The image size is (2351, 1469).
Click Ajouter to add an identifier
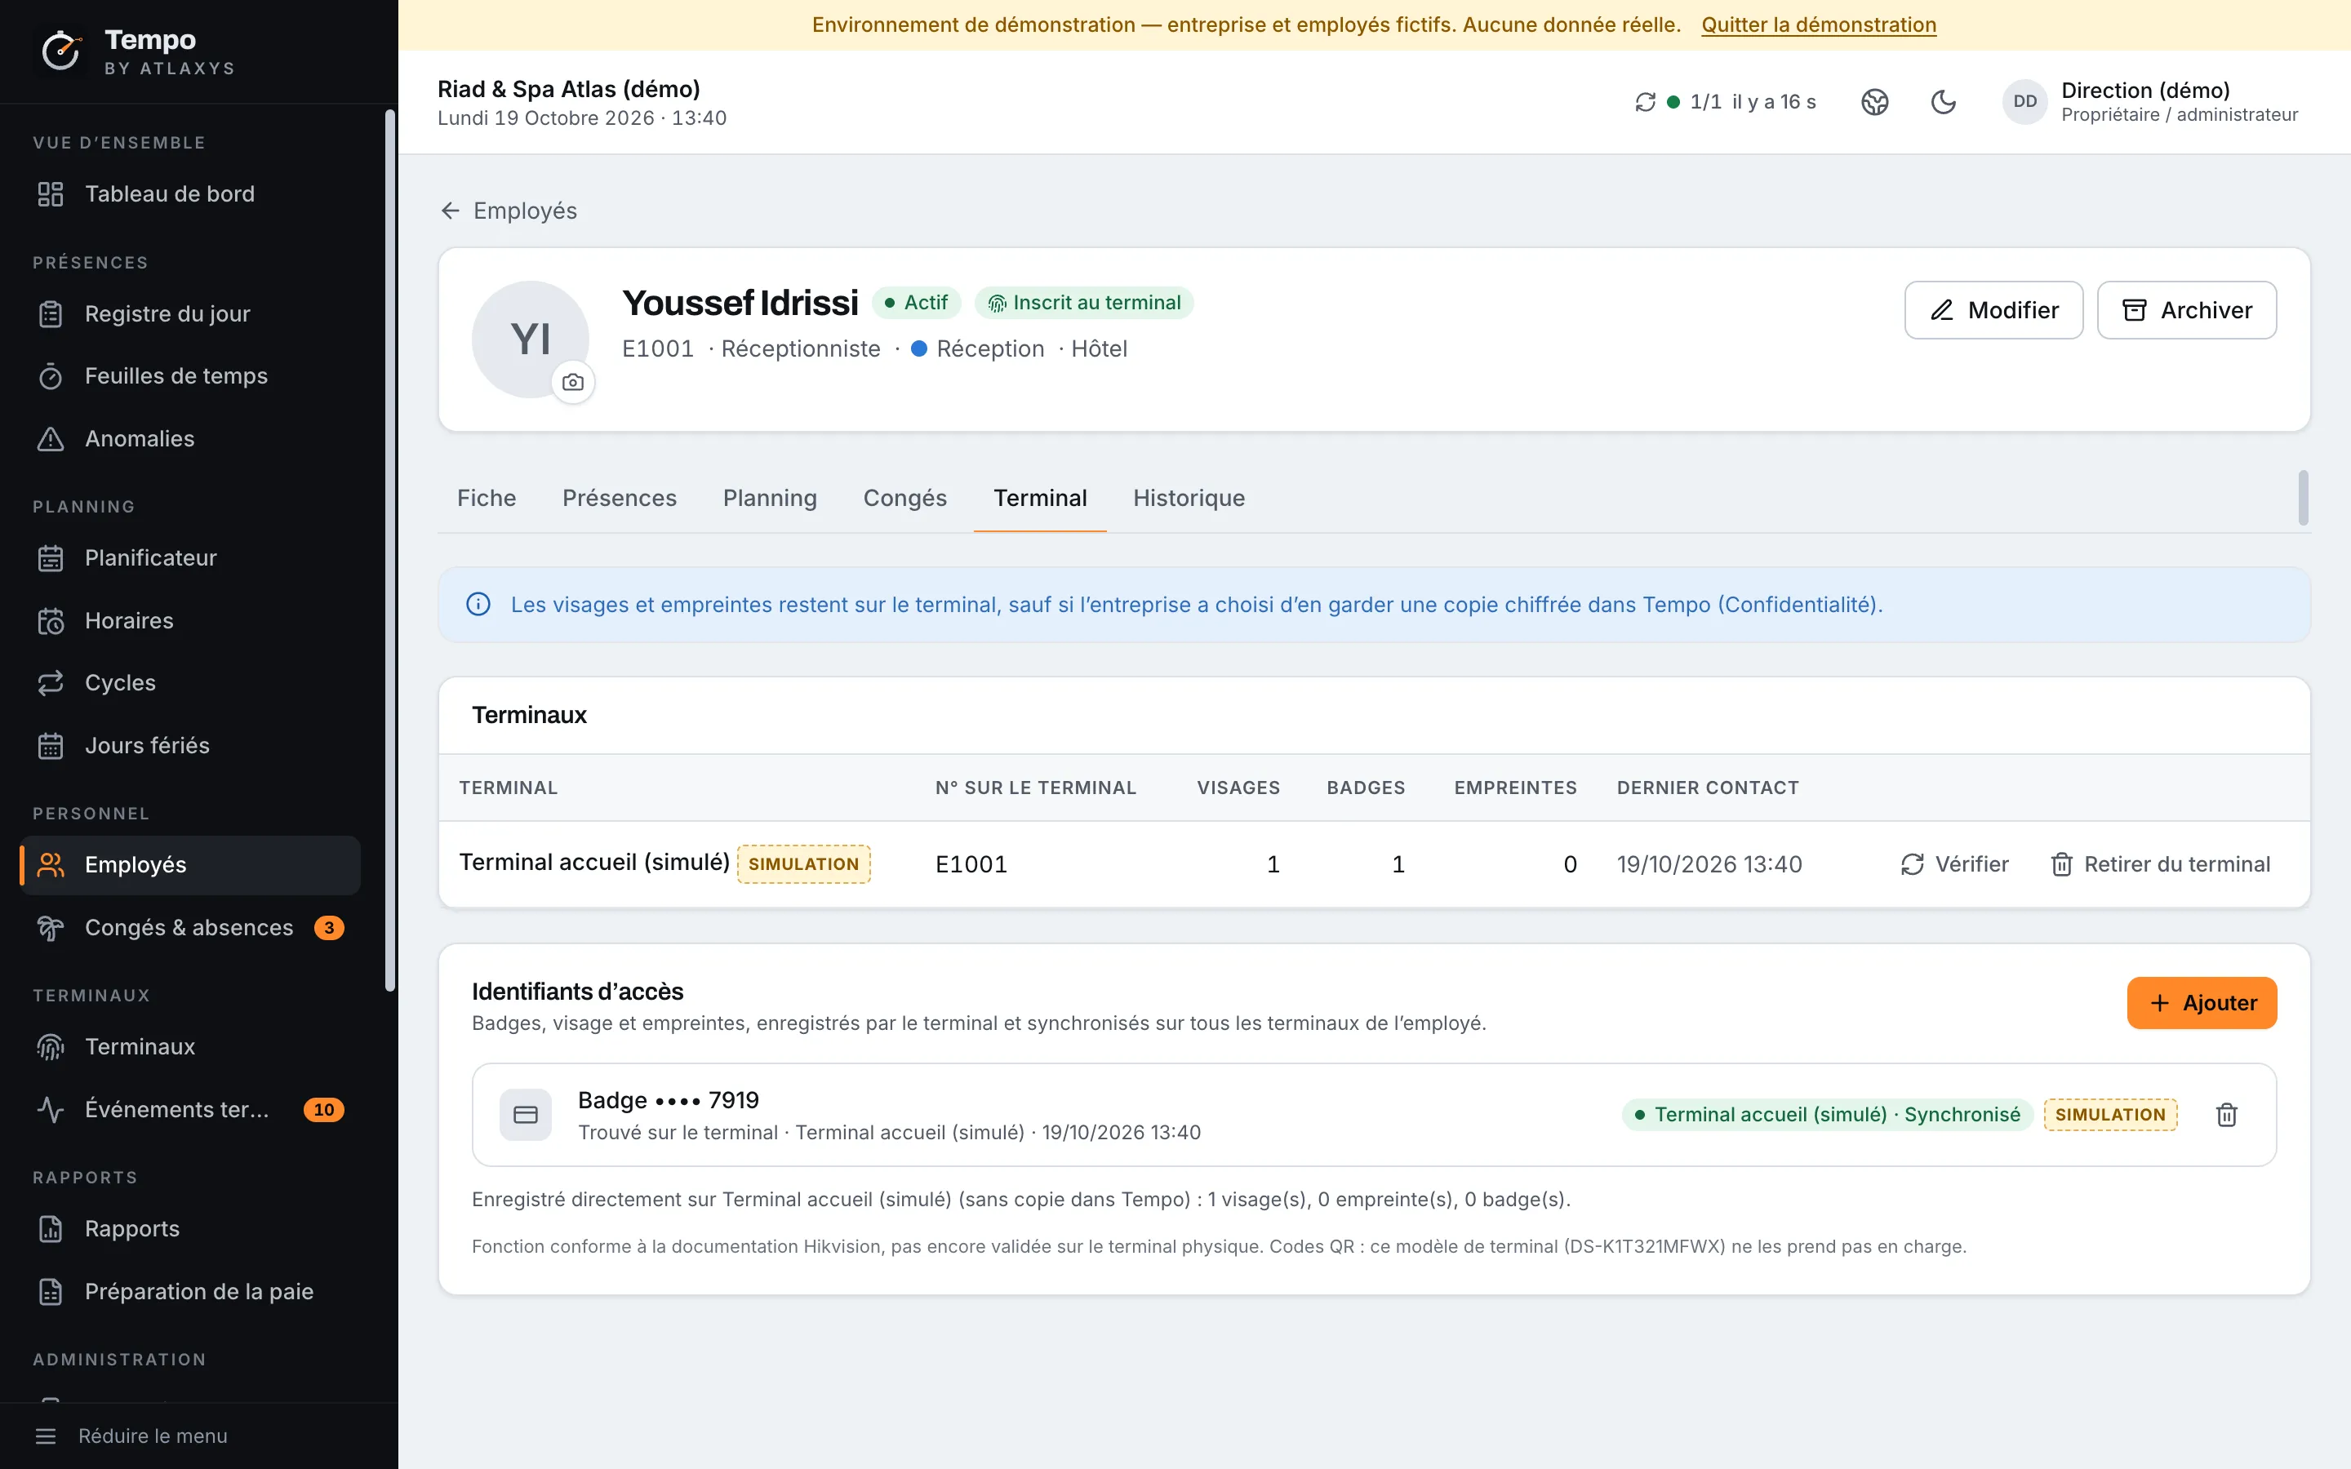pyautogui.click(x=2202, y=1003)
